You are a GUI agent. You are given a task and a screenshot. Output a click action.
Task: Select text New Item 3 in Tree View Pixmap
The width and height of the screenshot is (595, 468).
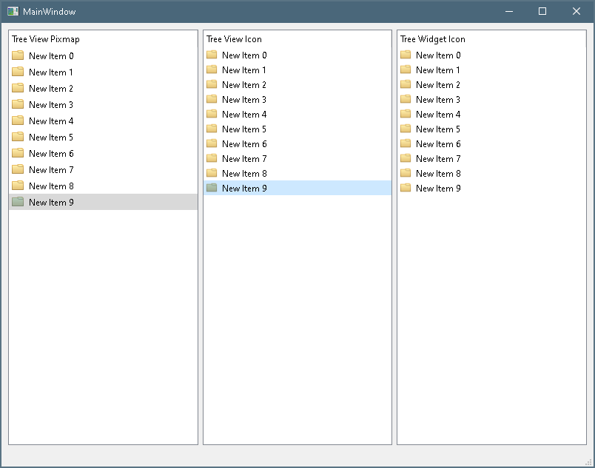click(51, 105)
